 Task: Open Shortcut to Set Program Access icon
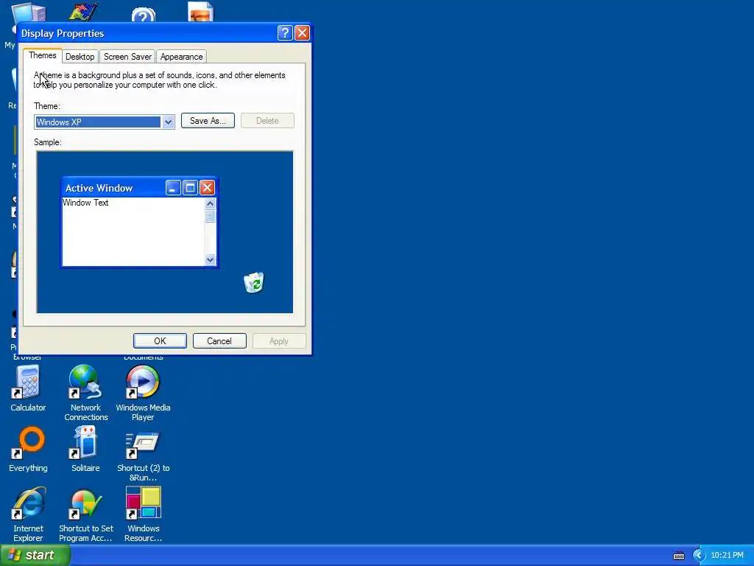[85, 514]
